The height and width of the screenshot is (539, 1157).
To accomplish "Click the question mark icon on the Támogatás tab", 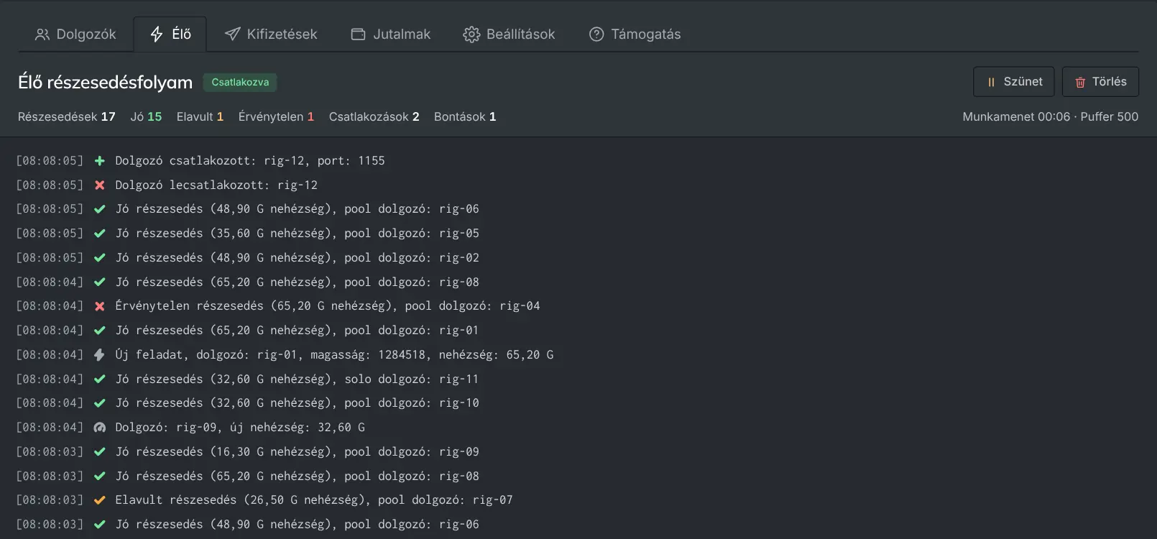I will (596, 34).
